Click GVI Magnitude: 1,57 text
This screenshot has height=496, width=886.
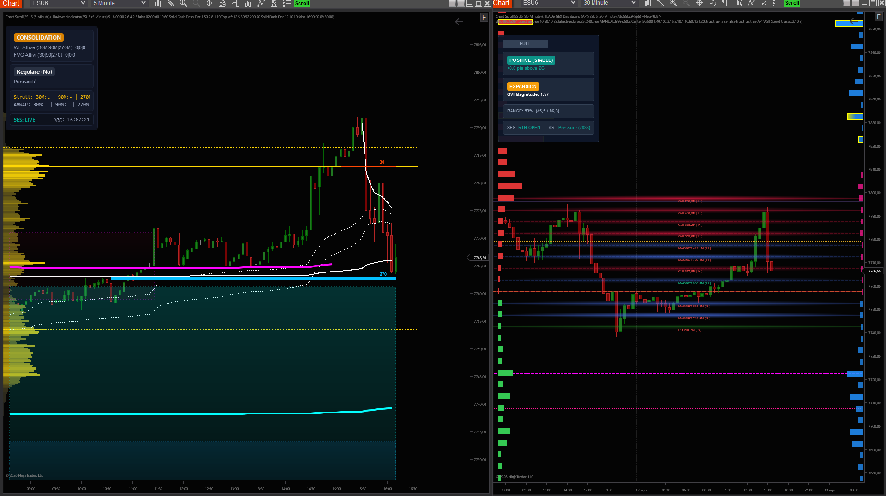pyautogui.click(x=528, y=94)
